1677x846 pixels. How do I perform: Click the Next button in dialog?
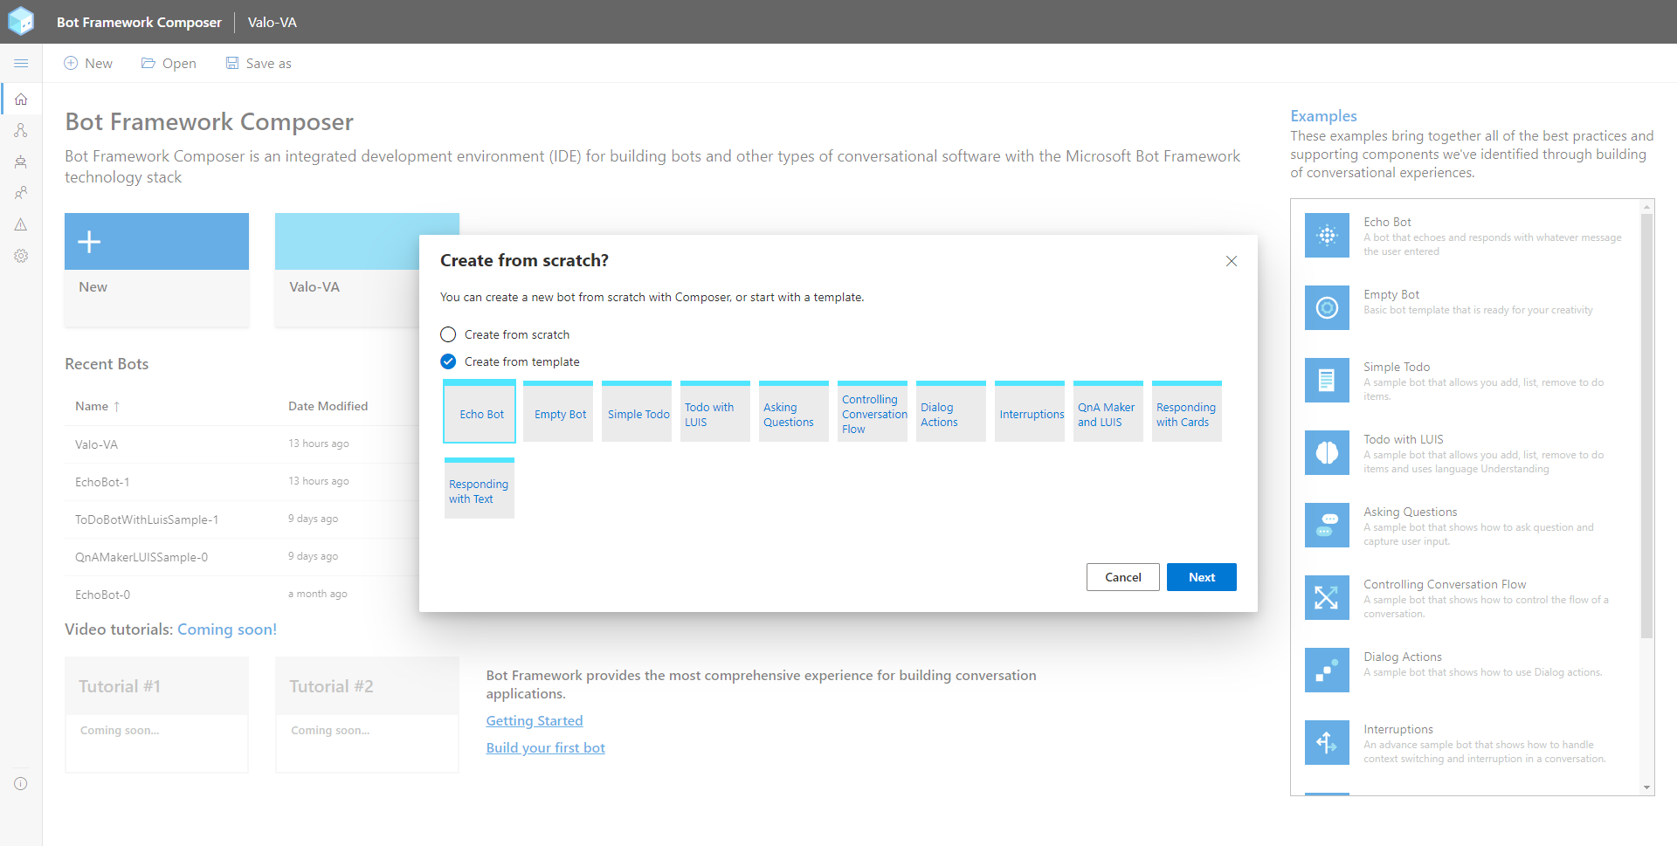click(1202, 577)
